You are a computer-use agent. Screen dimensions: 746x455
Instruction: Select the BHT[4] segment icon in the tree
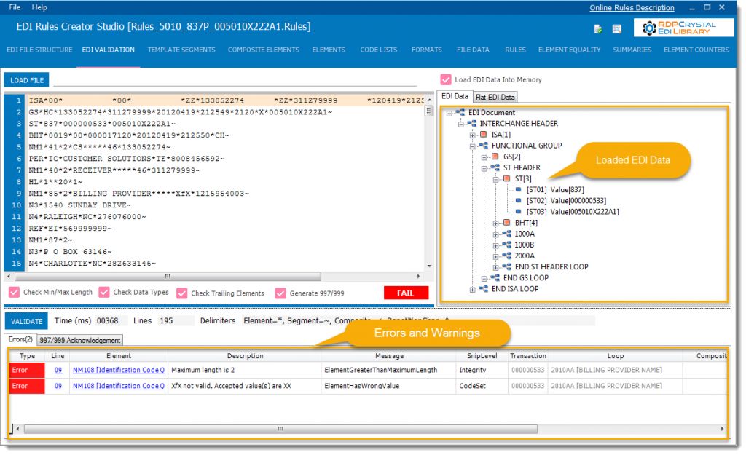[506, 223]
